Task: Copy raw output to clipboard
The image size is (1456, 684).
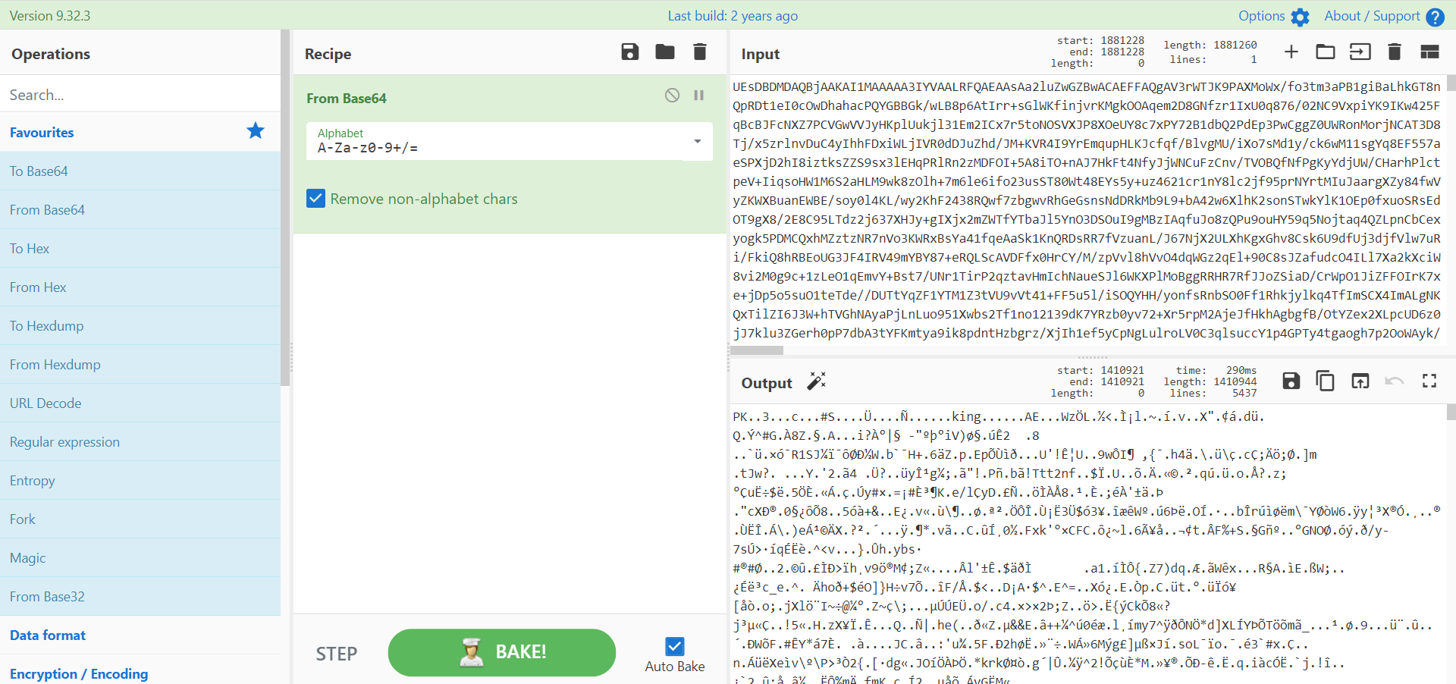Action: pyautogui.click(x=1326, y=381)
